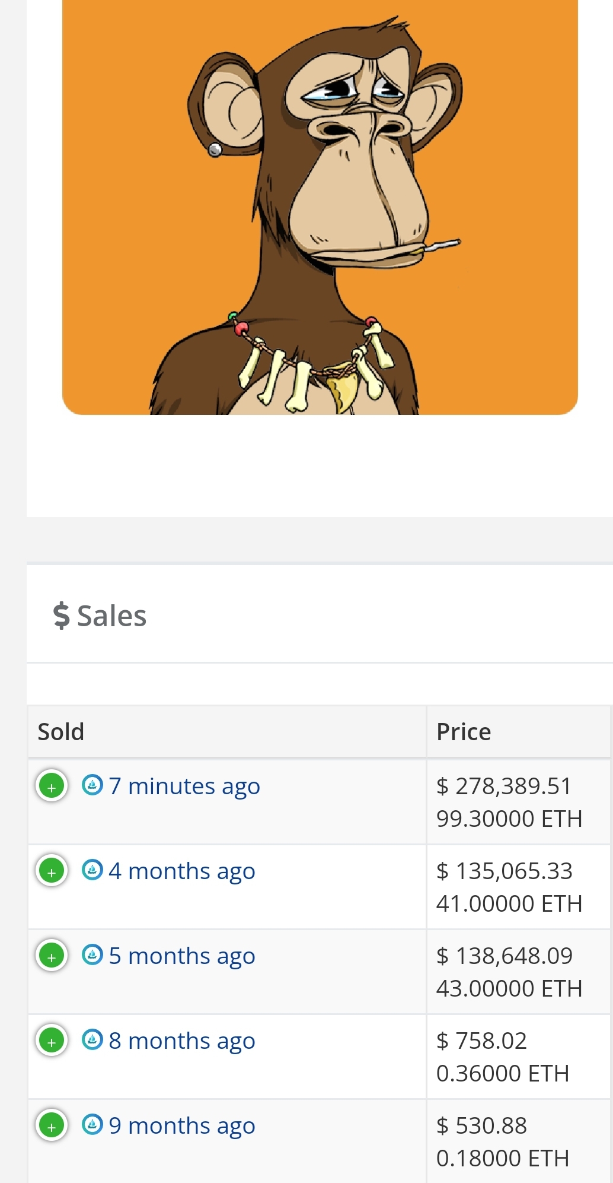Click the 99.30000 ETH price cell
This screenshot has height=1183, width=613.
tap(509, 819)
